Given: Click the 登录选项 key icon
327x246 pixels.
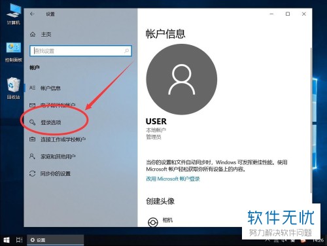Looking at the screenshot, I should (32, 122).
